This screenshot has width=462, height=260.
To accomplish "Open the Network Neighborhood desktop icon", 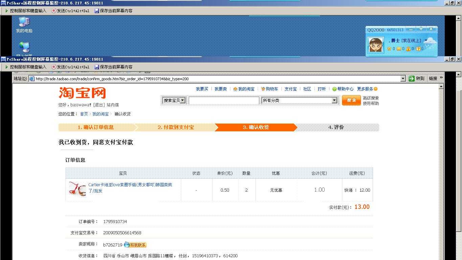I will (24, 49).
